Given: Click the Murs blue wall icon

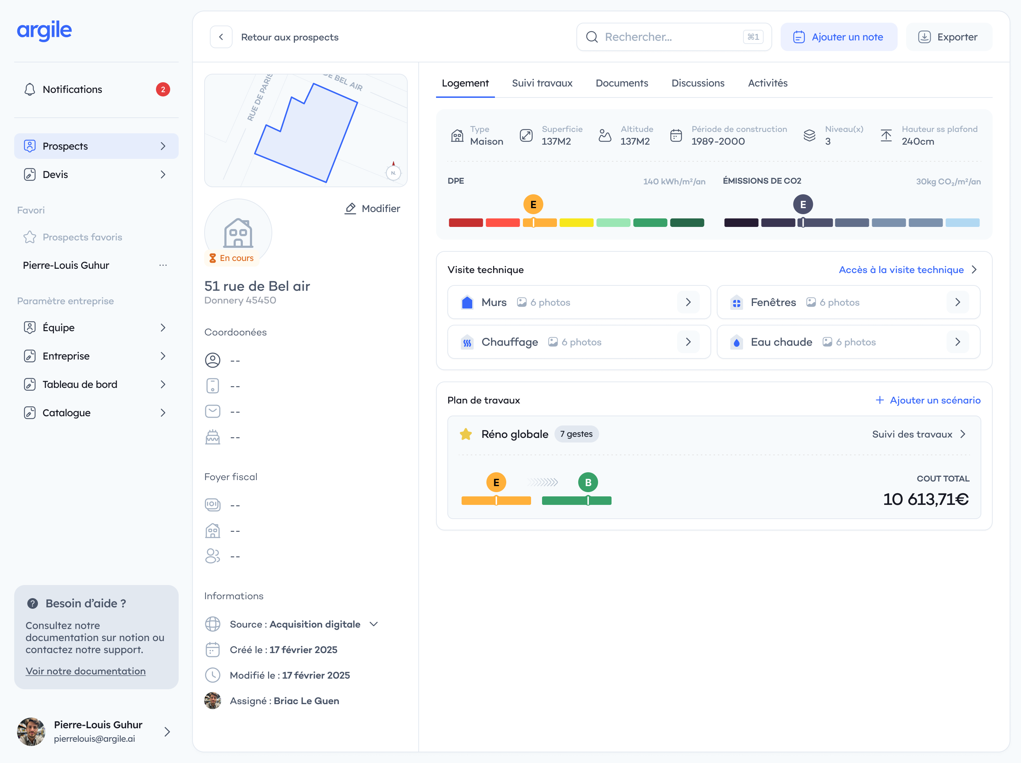Looking at the screenshot, I should tap(467, 302).
